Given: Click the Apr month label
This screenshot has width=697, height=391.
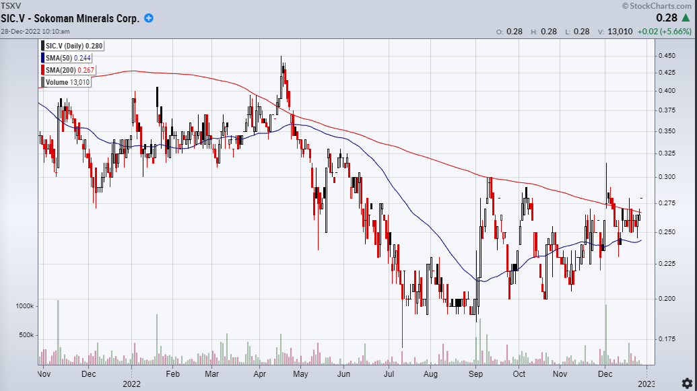Looking at the screenshot, I should click(259, 374).
